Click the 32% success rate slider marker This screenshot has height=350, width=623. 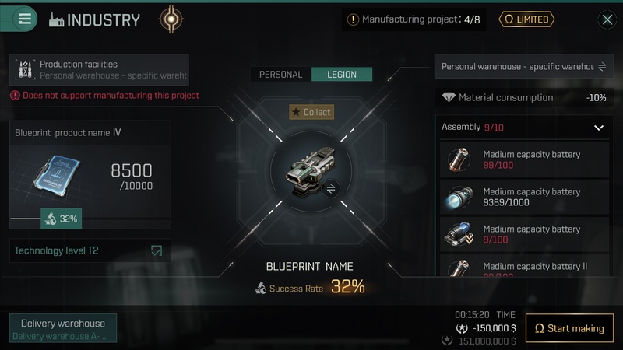coord(62,219)
